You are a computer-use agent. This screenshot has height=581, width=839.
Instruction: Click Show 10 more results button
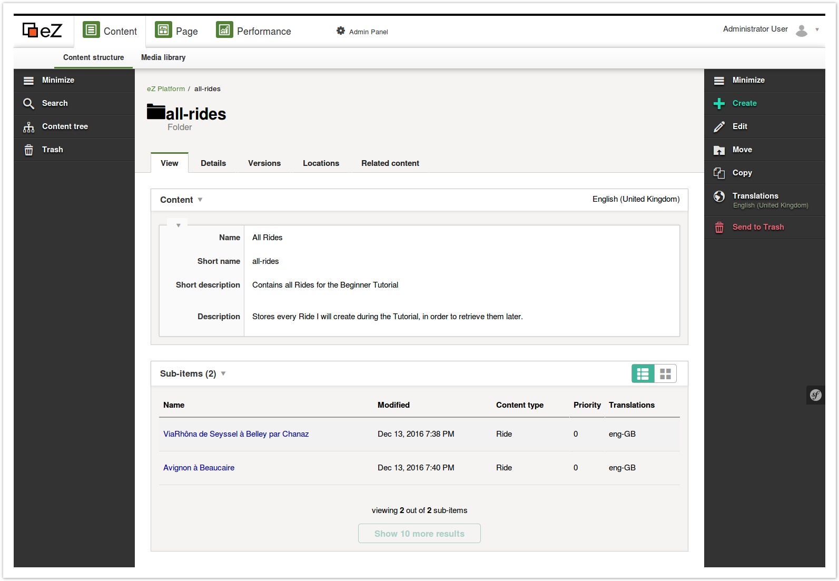(x=419, y=534)
